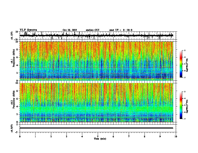Click time axis tick label "10"
This screenshot has height=153, width=198.
[176, 136]
